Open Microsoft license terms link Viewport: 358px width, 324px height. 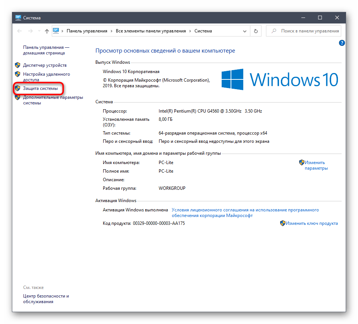tap(245, 213)
